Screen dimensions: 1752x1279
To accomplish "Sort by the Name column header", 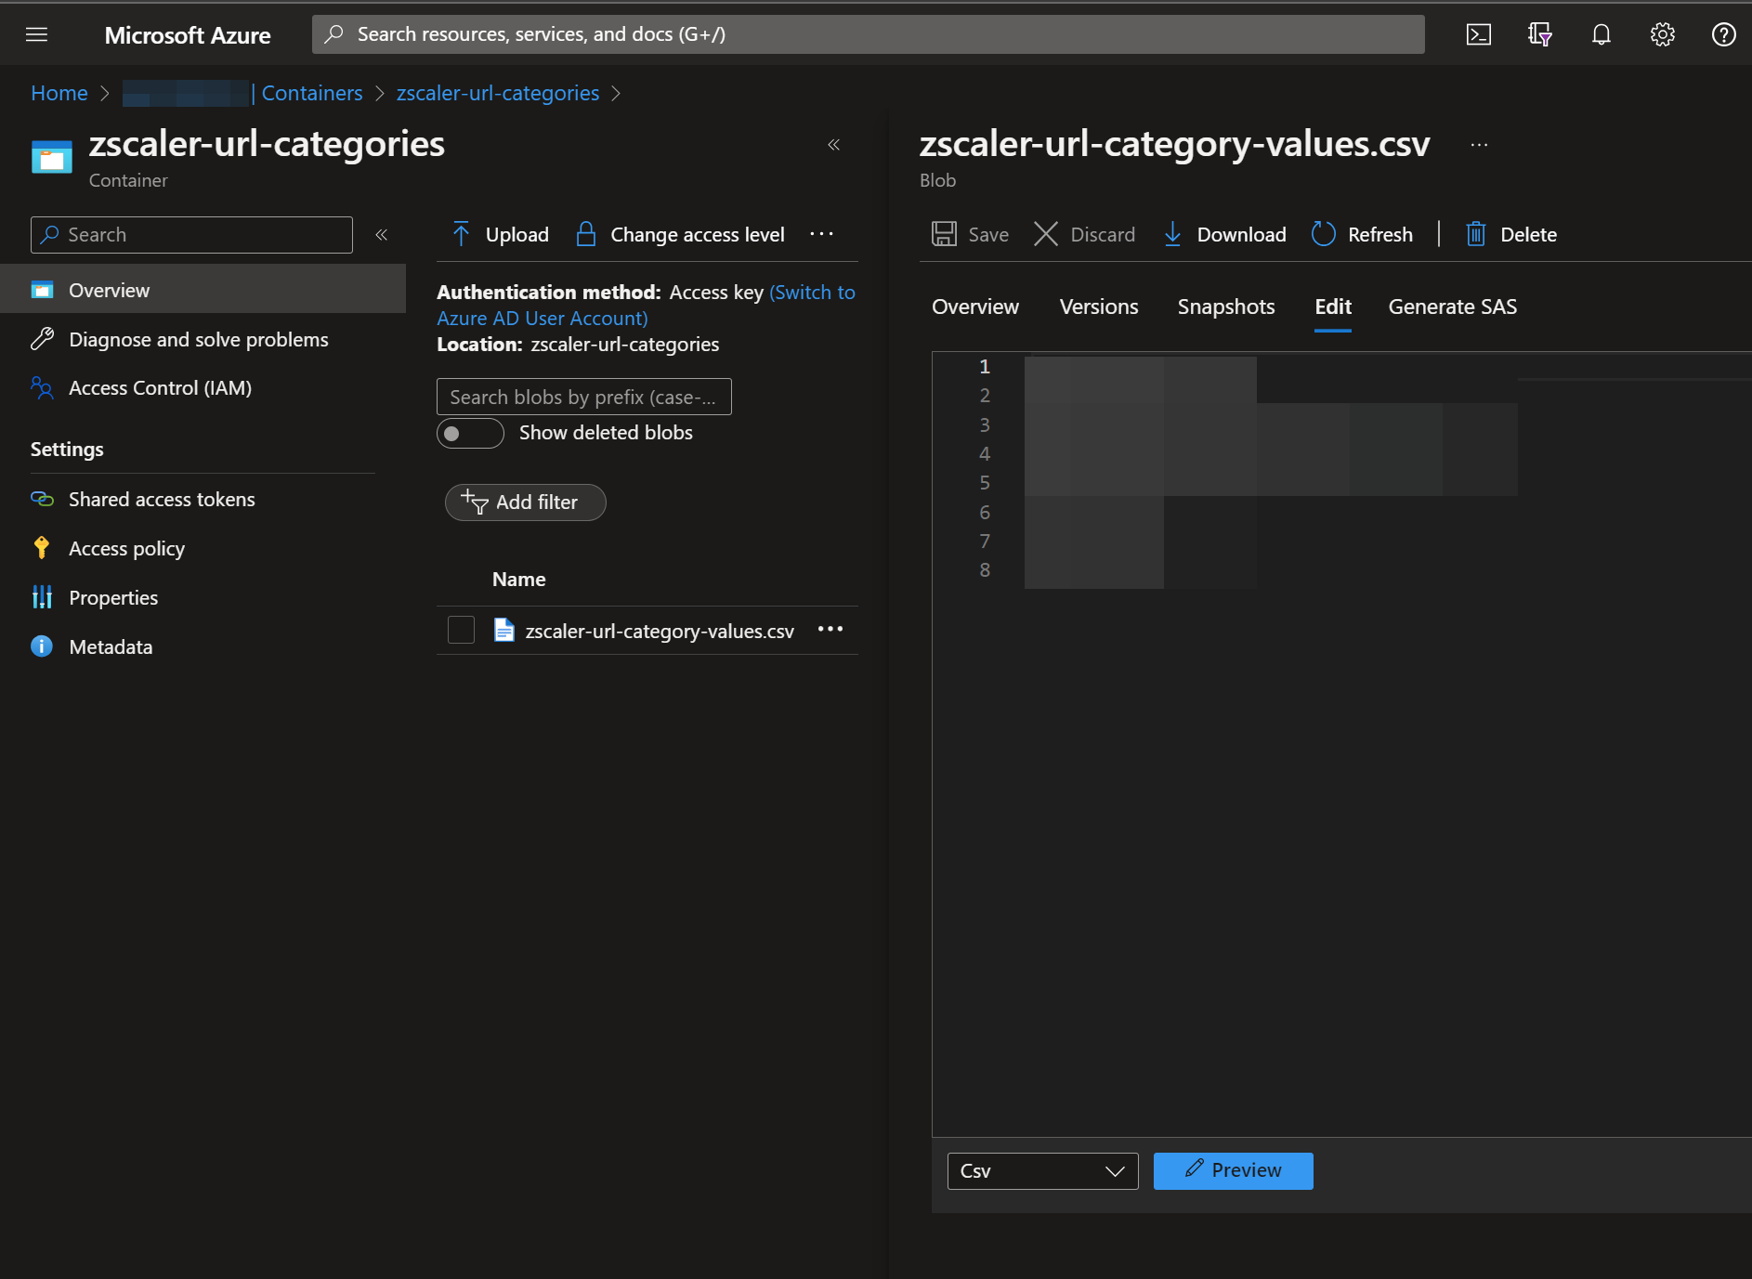I will coord(518,579).
